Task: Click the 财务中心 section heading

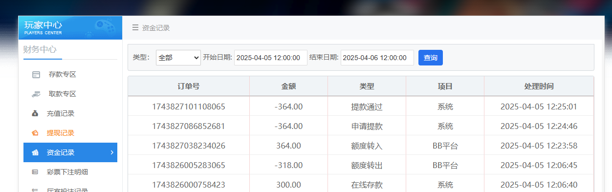Action: point(40,49)
